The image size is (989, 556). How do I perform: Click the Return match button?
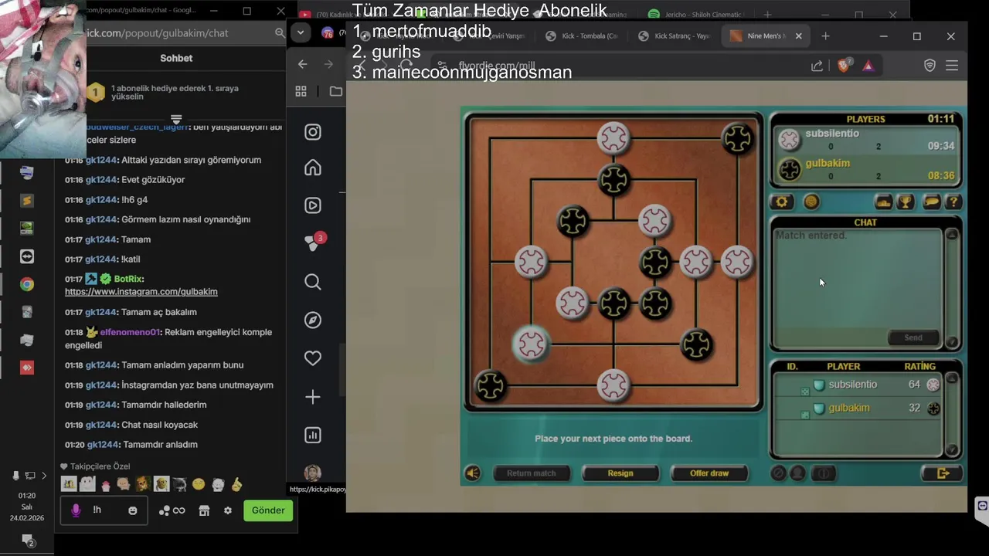tap(532, 473)
